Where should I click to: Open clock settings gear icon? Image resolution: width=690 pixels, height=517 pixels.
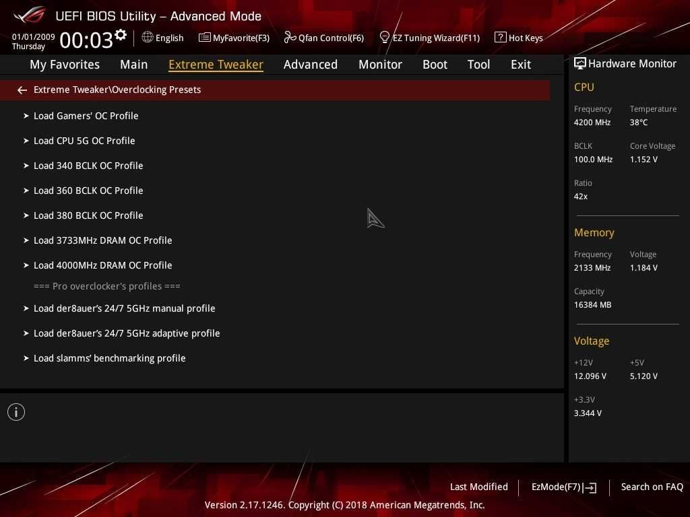click(x=121, y=35)
